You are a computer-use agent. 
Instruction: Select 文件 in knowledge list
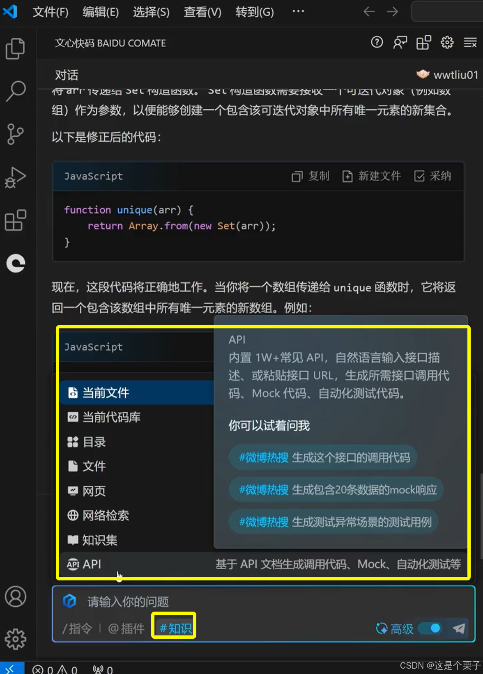click(137, 466)
